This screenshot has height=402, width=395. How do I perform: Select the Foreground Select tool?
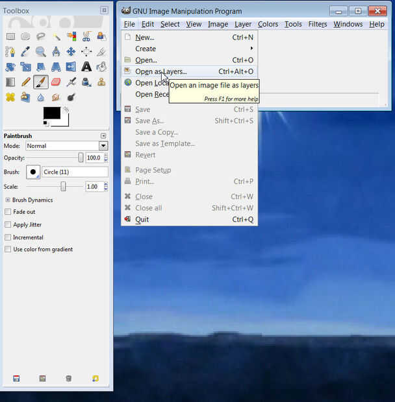click(101, 37)
